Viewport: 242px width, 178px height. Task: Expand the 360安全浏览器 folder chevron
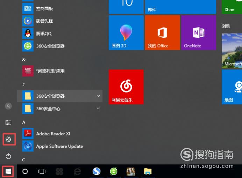(98, 96)
